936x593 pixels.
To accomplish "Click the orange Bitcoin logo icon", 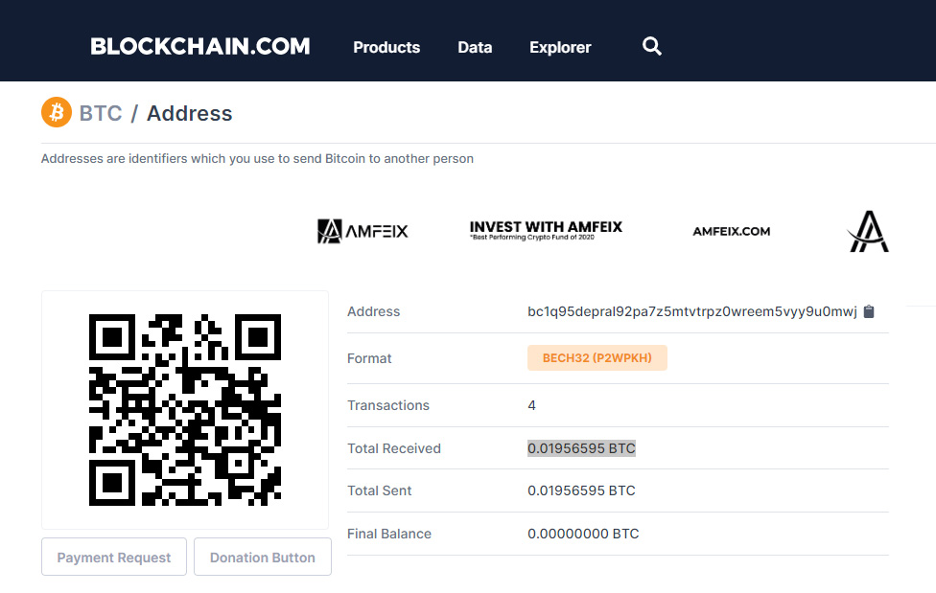I will click(57, 112).
